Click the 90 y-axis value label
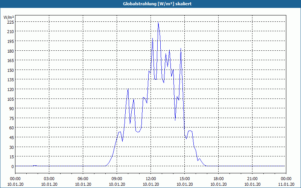The width and height of the screenshot is (301, 188). pos(12,109)
